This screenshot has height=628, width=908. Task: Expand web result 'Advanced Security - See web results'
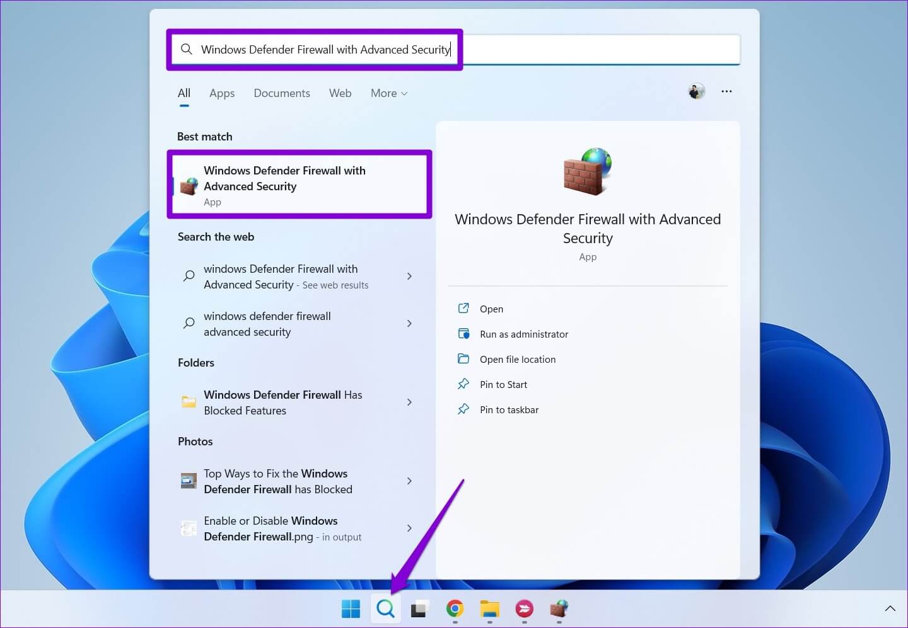[x=409, y=276]
